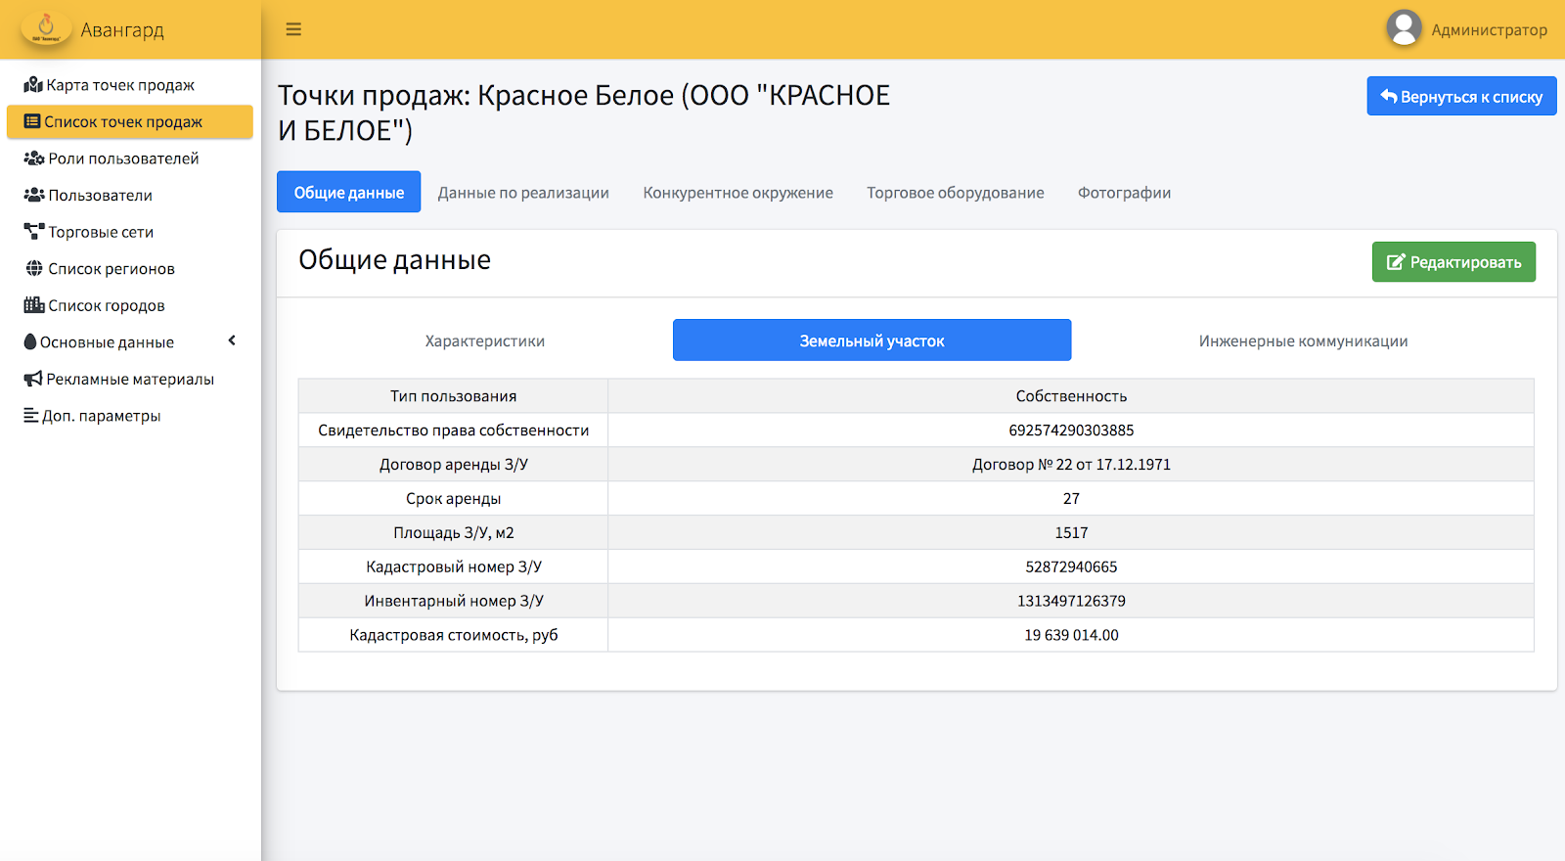Switch to Характеристики sub-tab
1565x861 pixels.
tap(485, 340)
